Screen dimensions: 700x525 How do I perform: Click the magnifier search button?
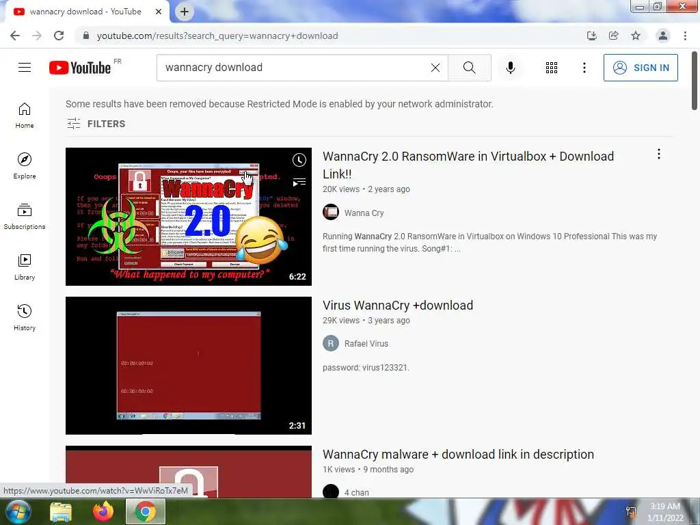[x=469, y=68]
